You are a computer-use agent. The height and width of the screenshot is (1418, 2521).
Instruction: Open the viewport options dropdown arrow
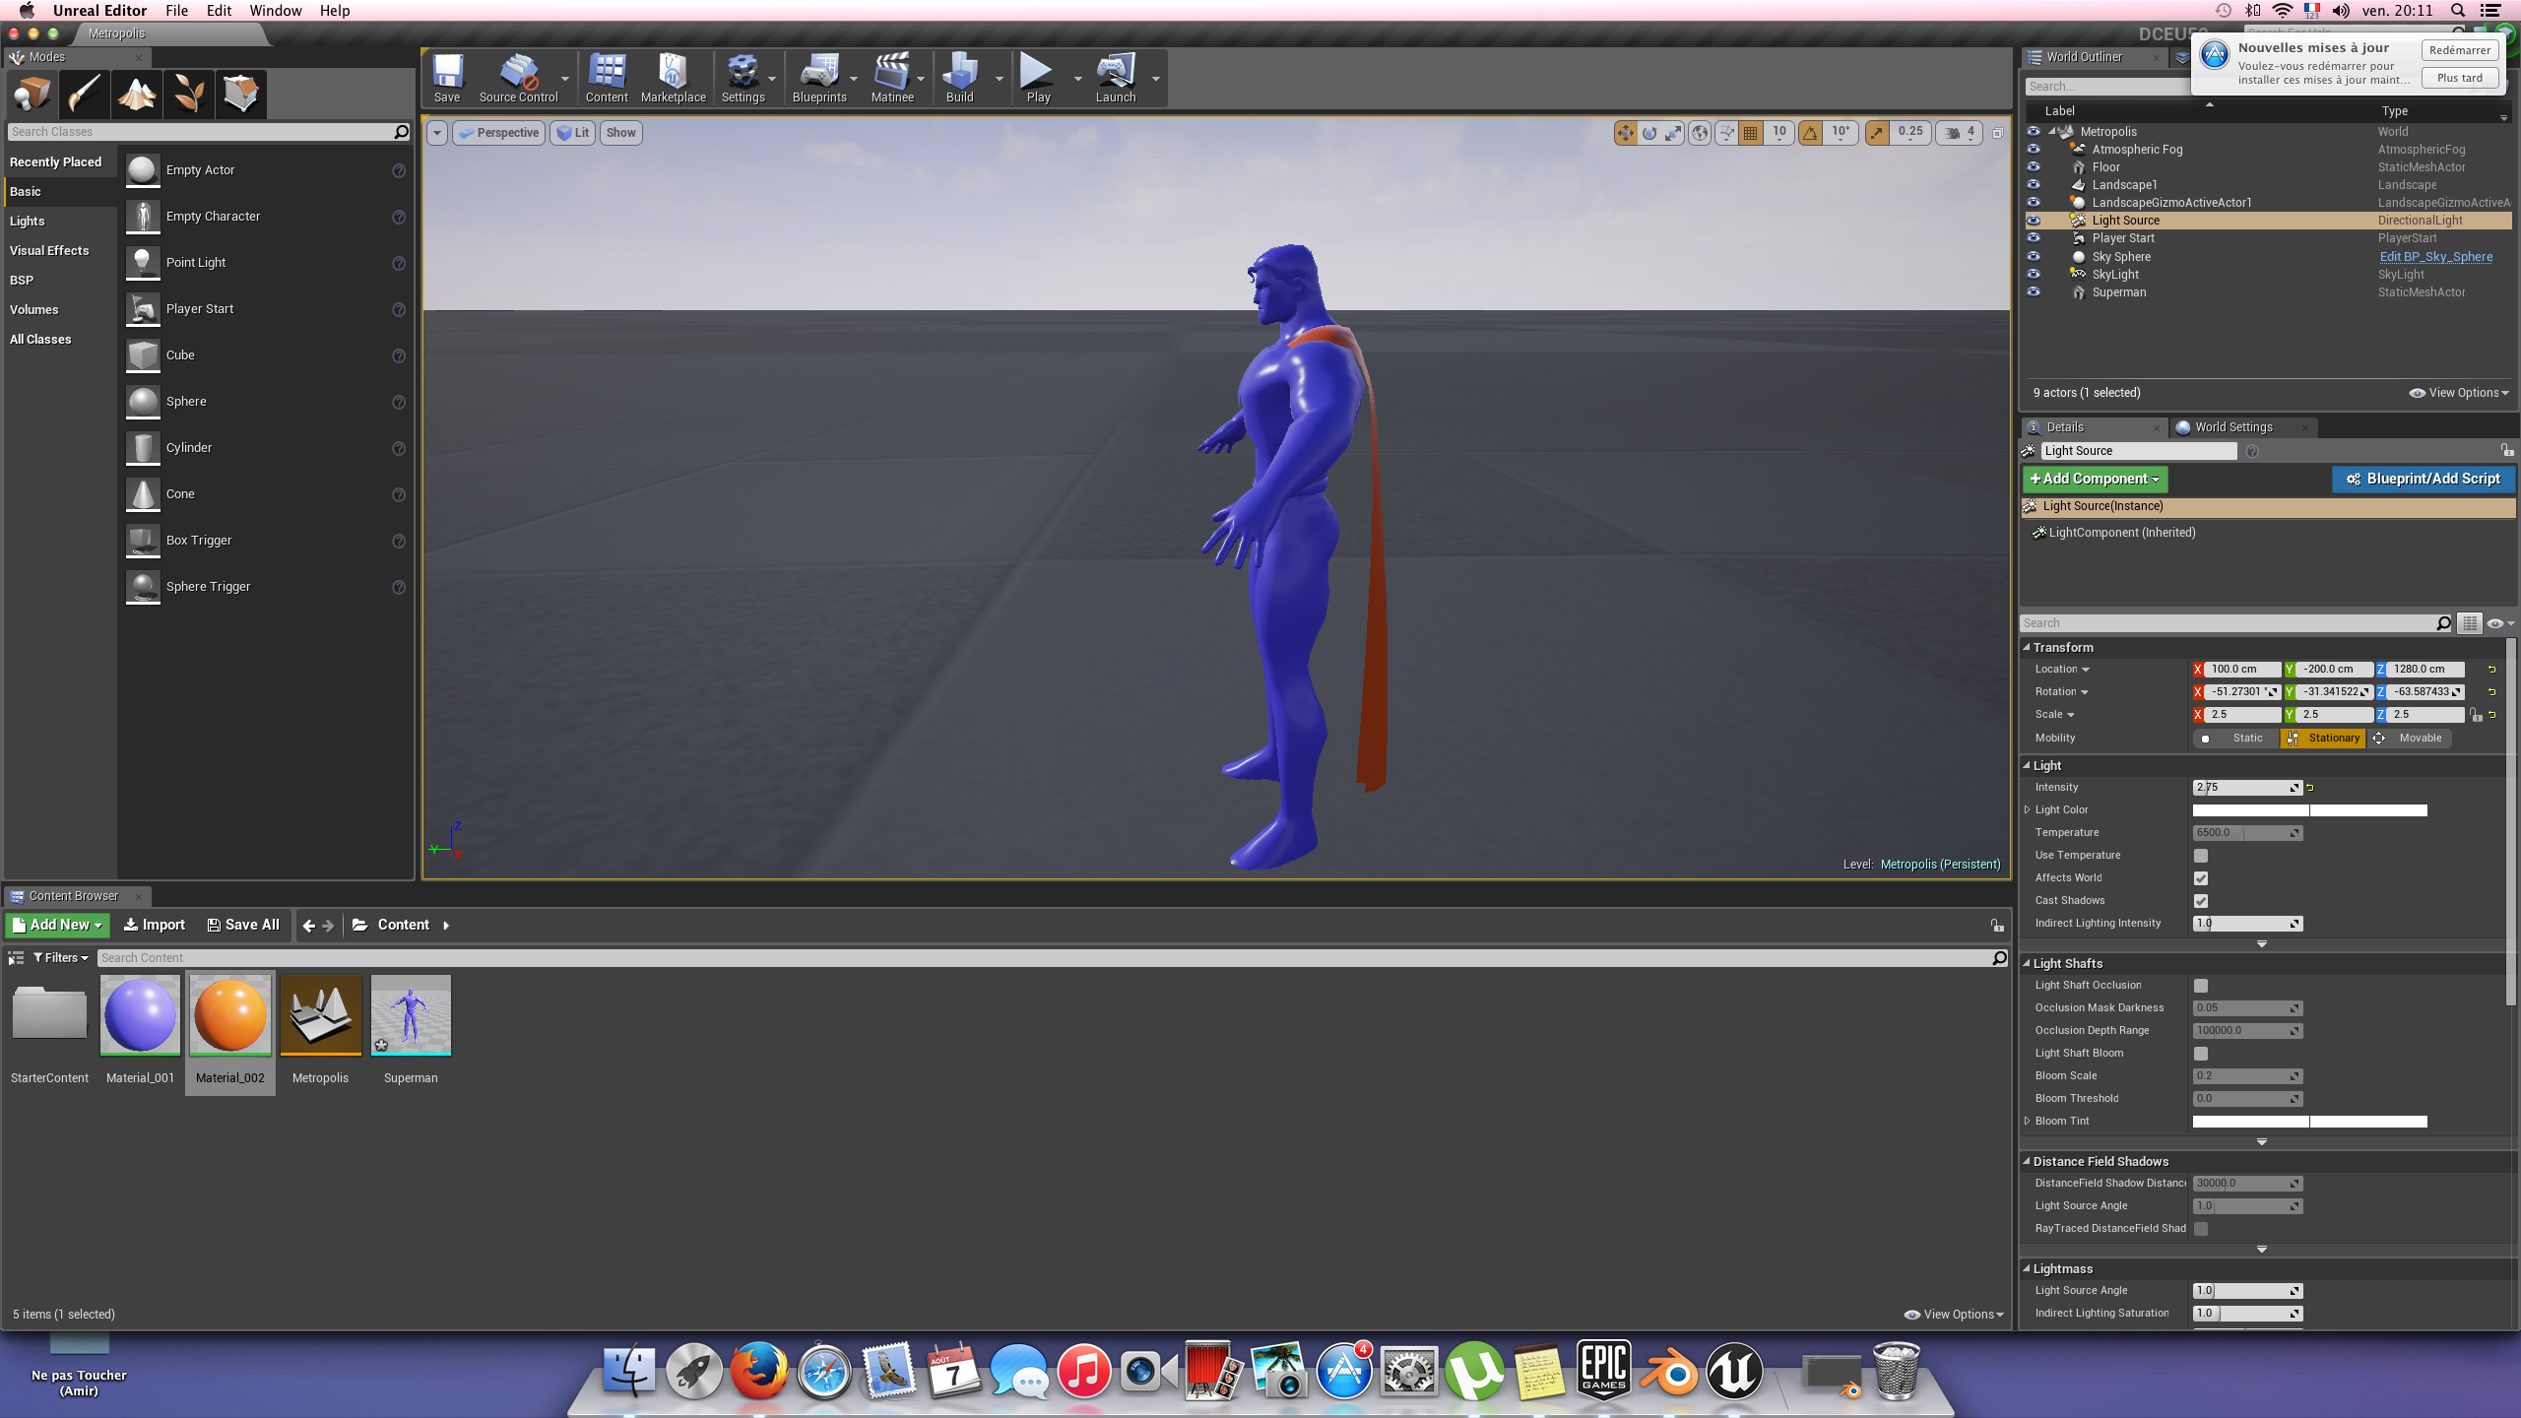tap(437, 133)
